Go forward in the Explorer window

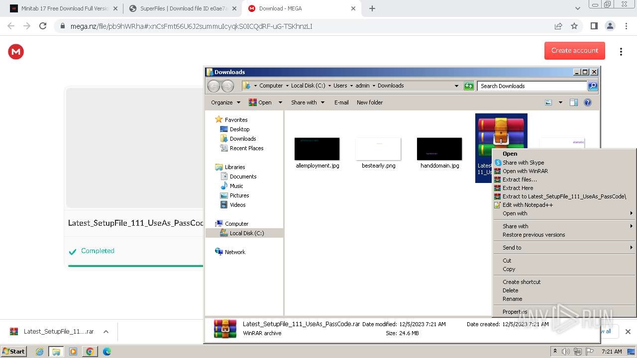[227, 86]
